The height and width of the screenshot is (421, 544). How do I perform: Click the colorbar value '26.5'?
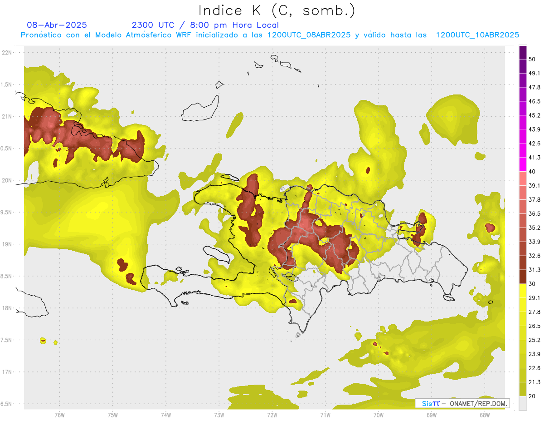point(534,326)
